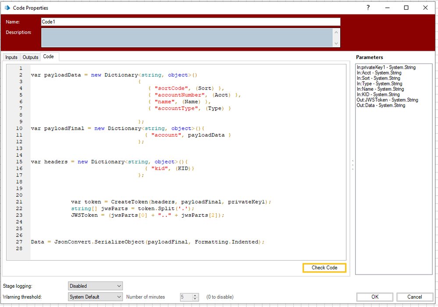Cancel the Code Properties dialog
This screenshot has width=438, height=307.
click(414, 297)
